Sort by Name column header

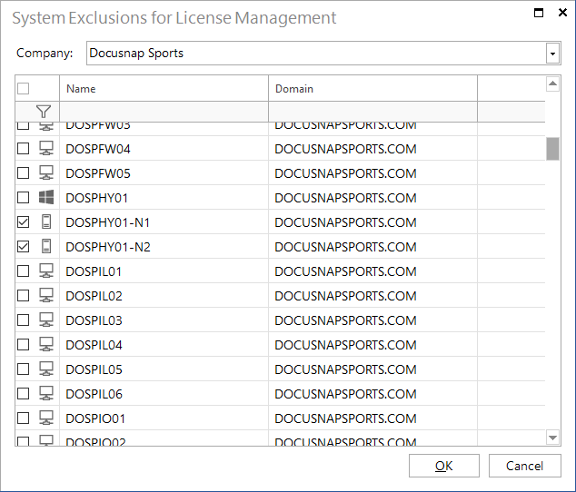pos(164,88)
